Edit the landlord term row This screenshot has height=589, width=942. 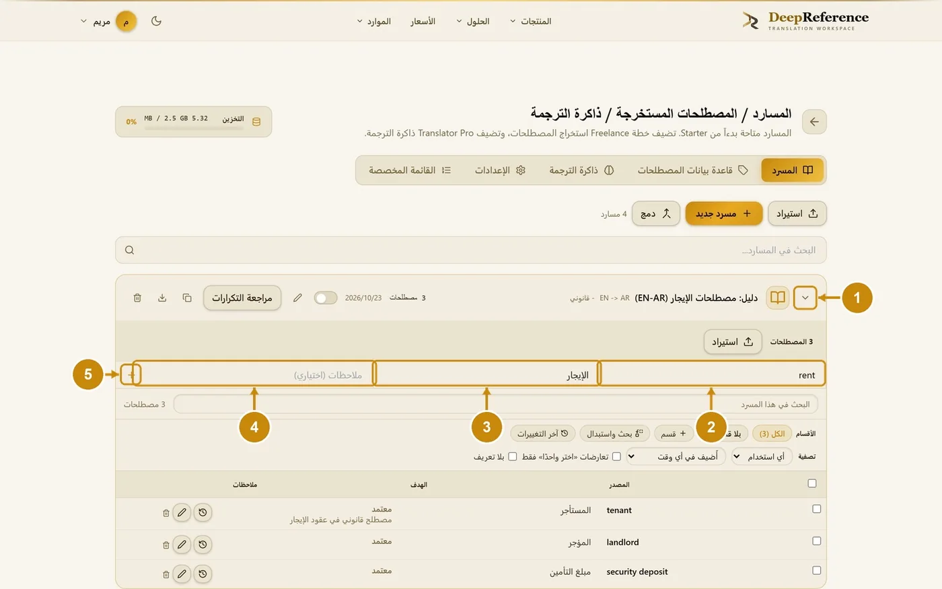tap(182, 544)
